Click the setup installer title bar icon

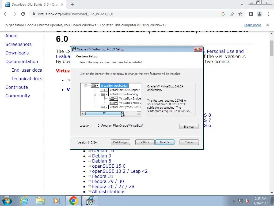point(74,49)
